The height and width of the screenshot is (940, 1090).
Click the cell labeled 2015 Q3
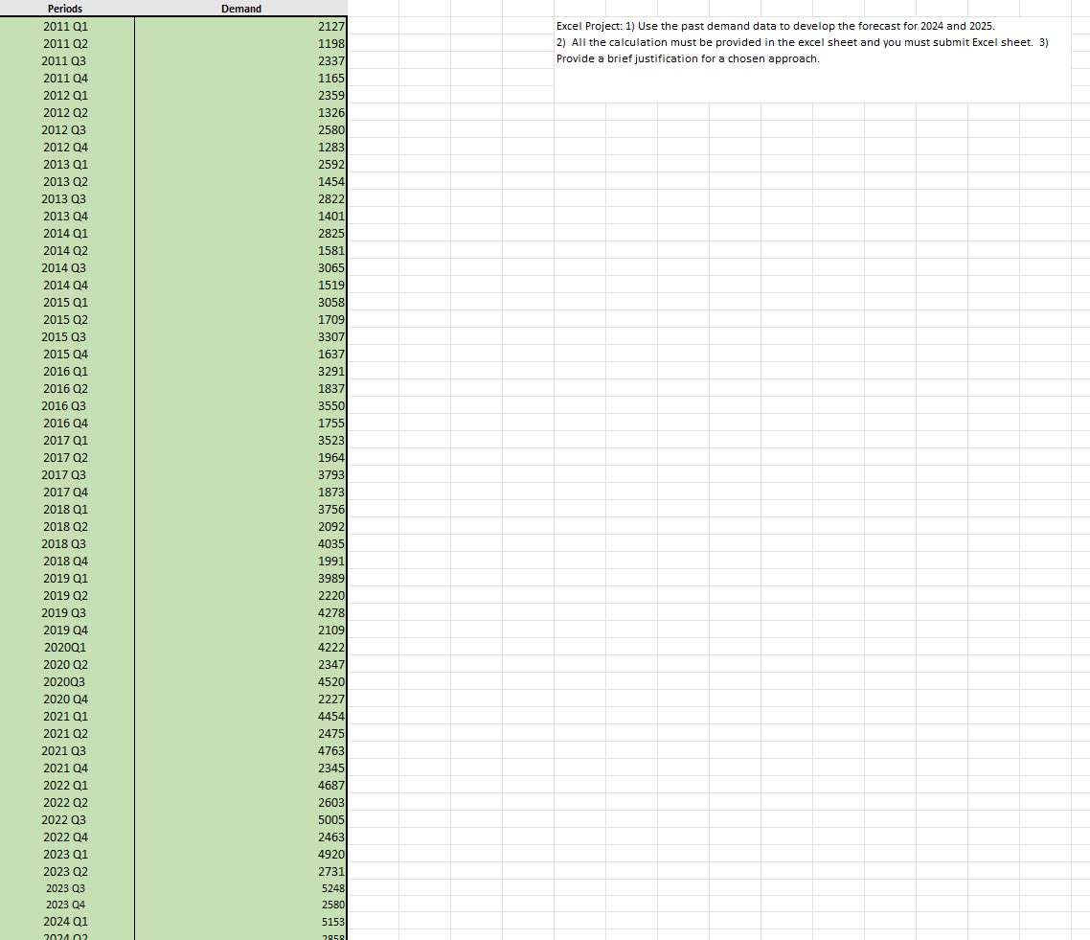[x=65, y=336]
